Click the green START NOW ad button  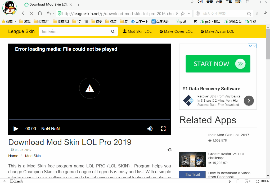coord(218,64)
